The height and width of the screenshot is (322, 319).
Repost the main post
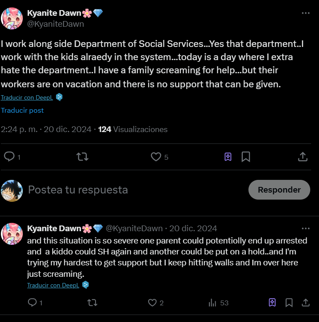coord(82,157)
